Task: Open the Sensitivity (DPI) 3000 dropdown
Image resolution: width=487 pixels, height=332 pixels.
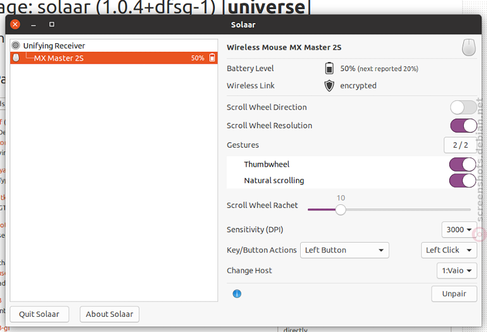Action: click(459, 230)
